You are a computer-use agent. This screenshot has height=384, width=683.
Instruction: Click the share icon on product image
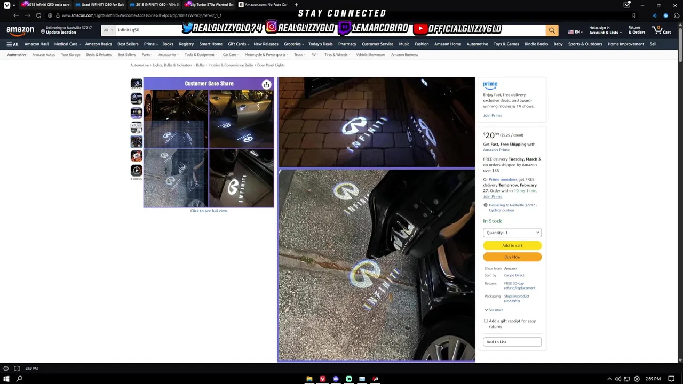pyautogui.click(x=266, y=84)
